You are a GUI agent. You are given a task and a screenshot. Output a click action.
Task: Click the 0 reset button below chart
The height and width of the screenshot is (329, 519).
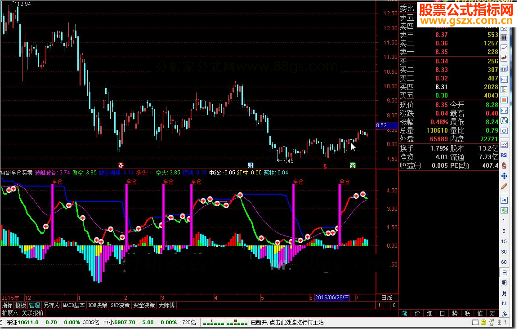pos(394,305)
